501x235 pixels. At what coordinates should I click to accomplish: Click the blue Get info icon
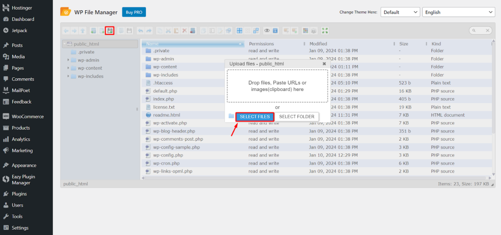pos(275,31)
